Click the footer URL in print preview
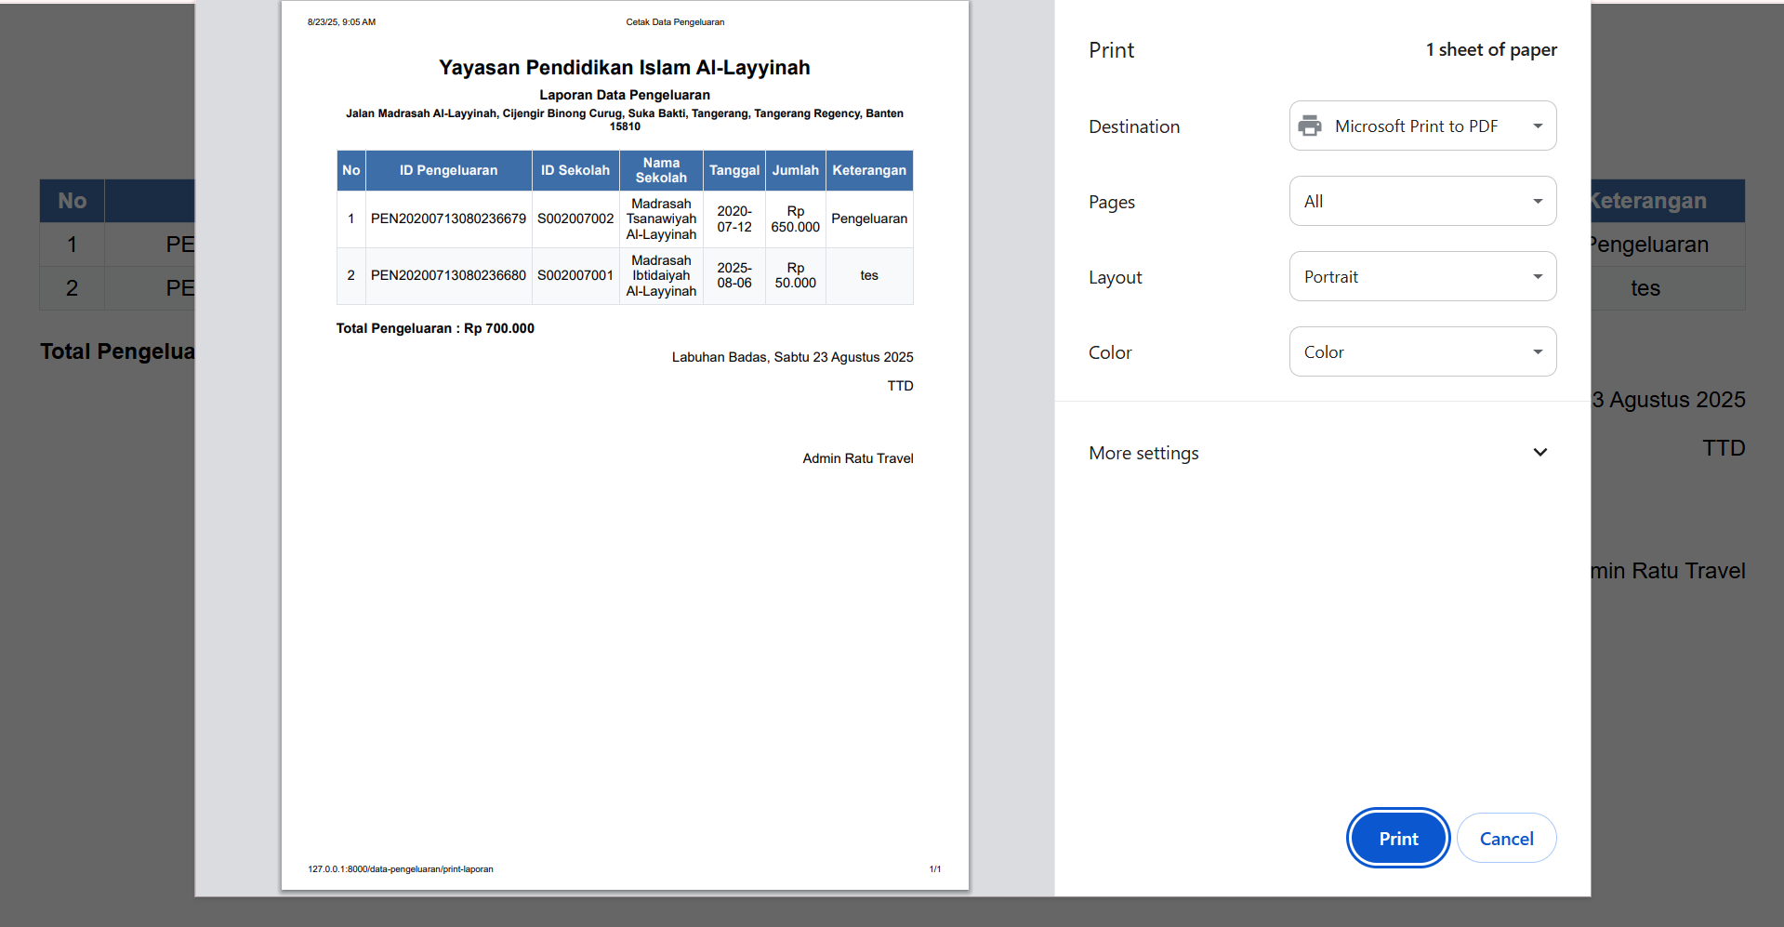The image size is (1784, 927). [x=401, y=869]
